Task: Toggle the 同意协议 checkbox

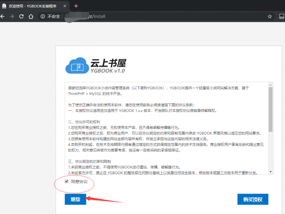Action: [x=66, y=182]
